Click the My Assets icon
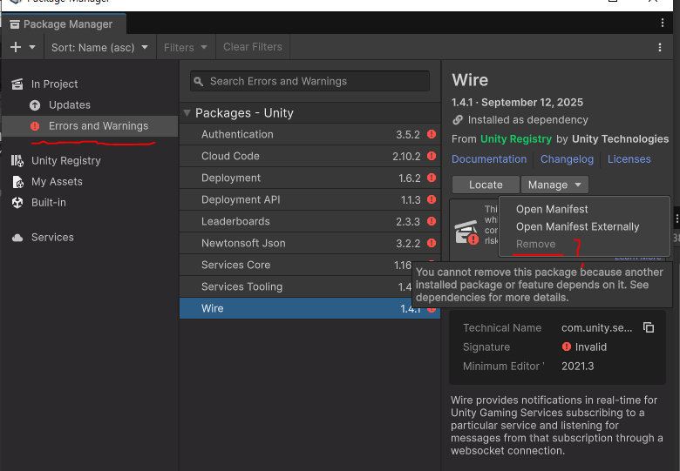Viewport: 680px width, 471px height. 17,182
